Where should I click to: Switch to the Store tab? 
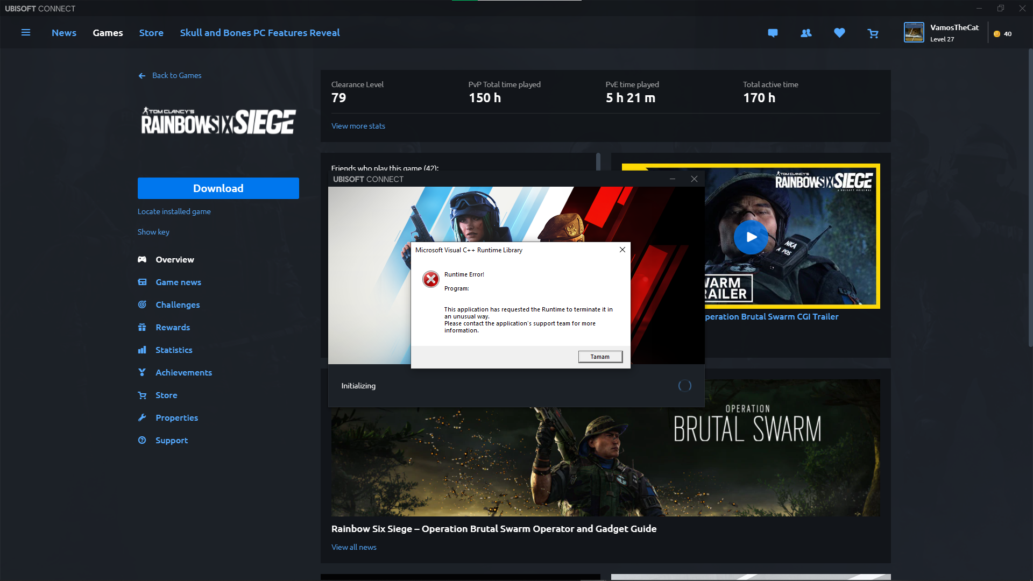tap(151, 33)
